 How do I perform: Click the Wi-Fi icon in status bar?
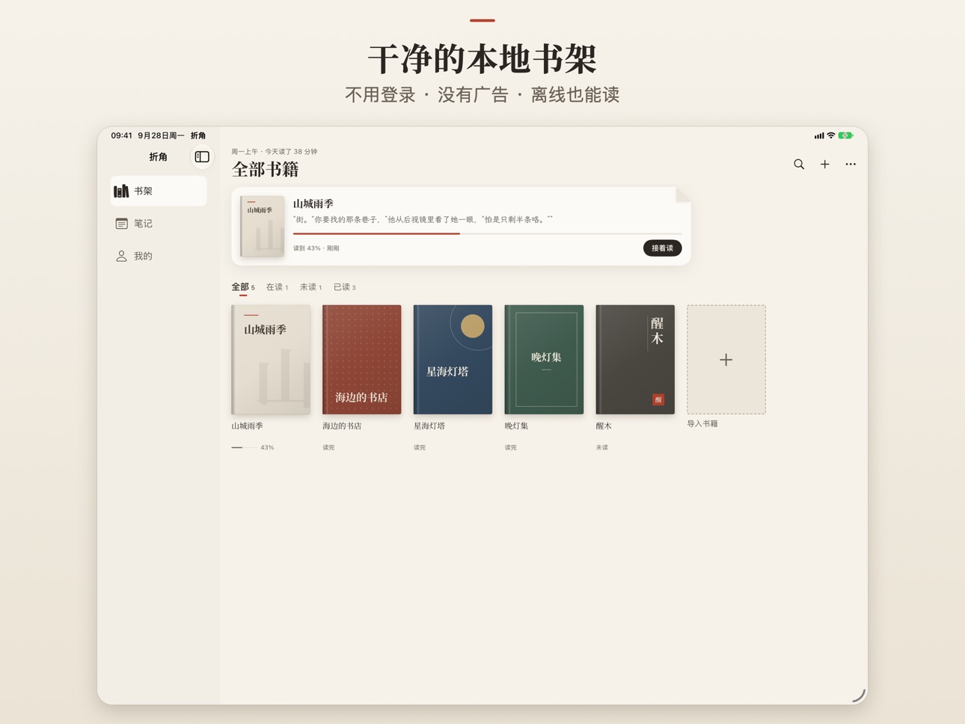pyautogui.click(x=830, y=135)
